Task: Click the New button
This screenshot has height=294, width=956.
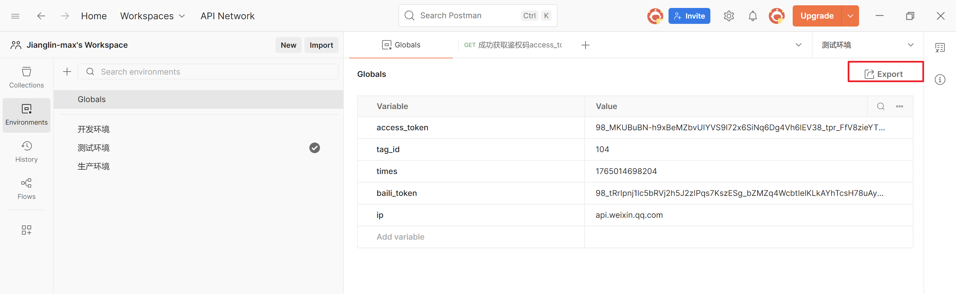Action: (288, 45)
